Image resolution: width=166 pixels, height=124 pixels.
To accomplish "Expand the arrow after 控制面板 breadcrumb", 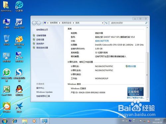I will (x=59, y=23).
